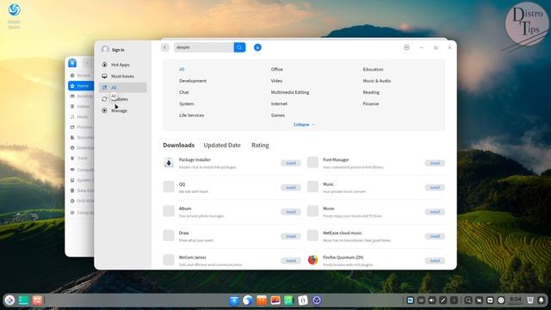Image resolution: width=551 pixels, height=310 pixels.
Task: Open the trash icon in the dock
Action: coord(530,301)
